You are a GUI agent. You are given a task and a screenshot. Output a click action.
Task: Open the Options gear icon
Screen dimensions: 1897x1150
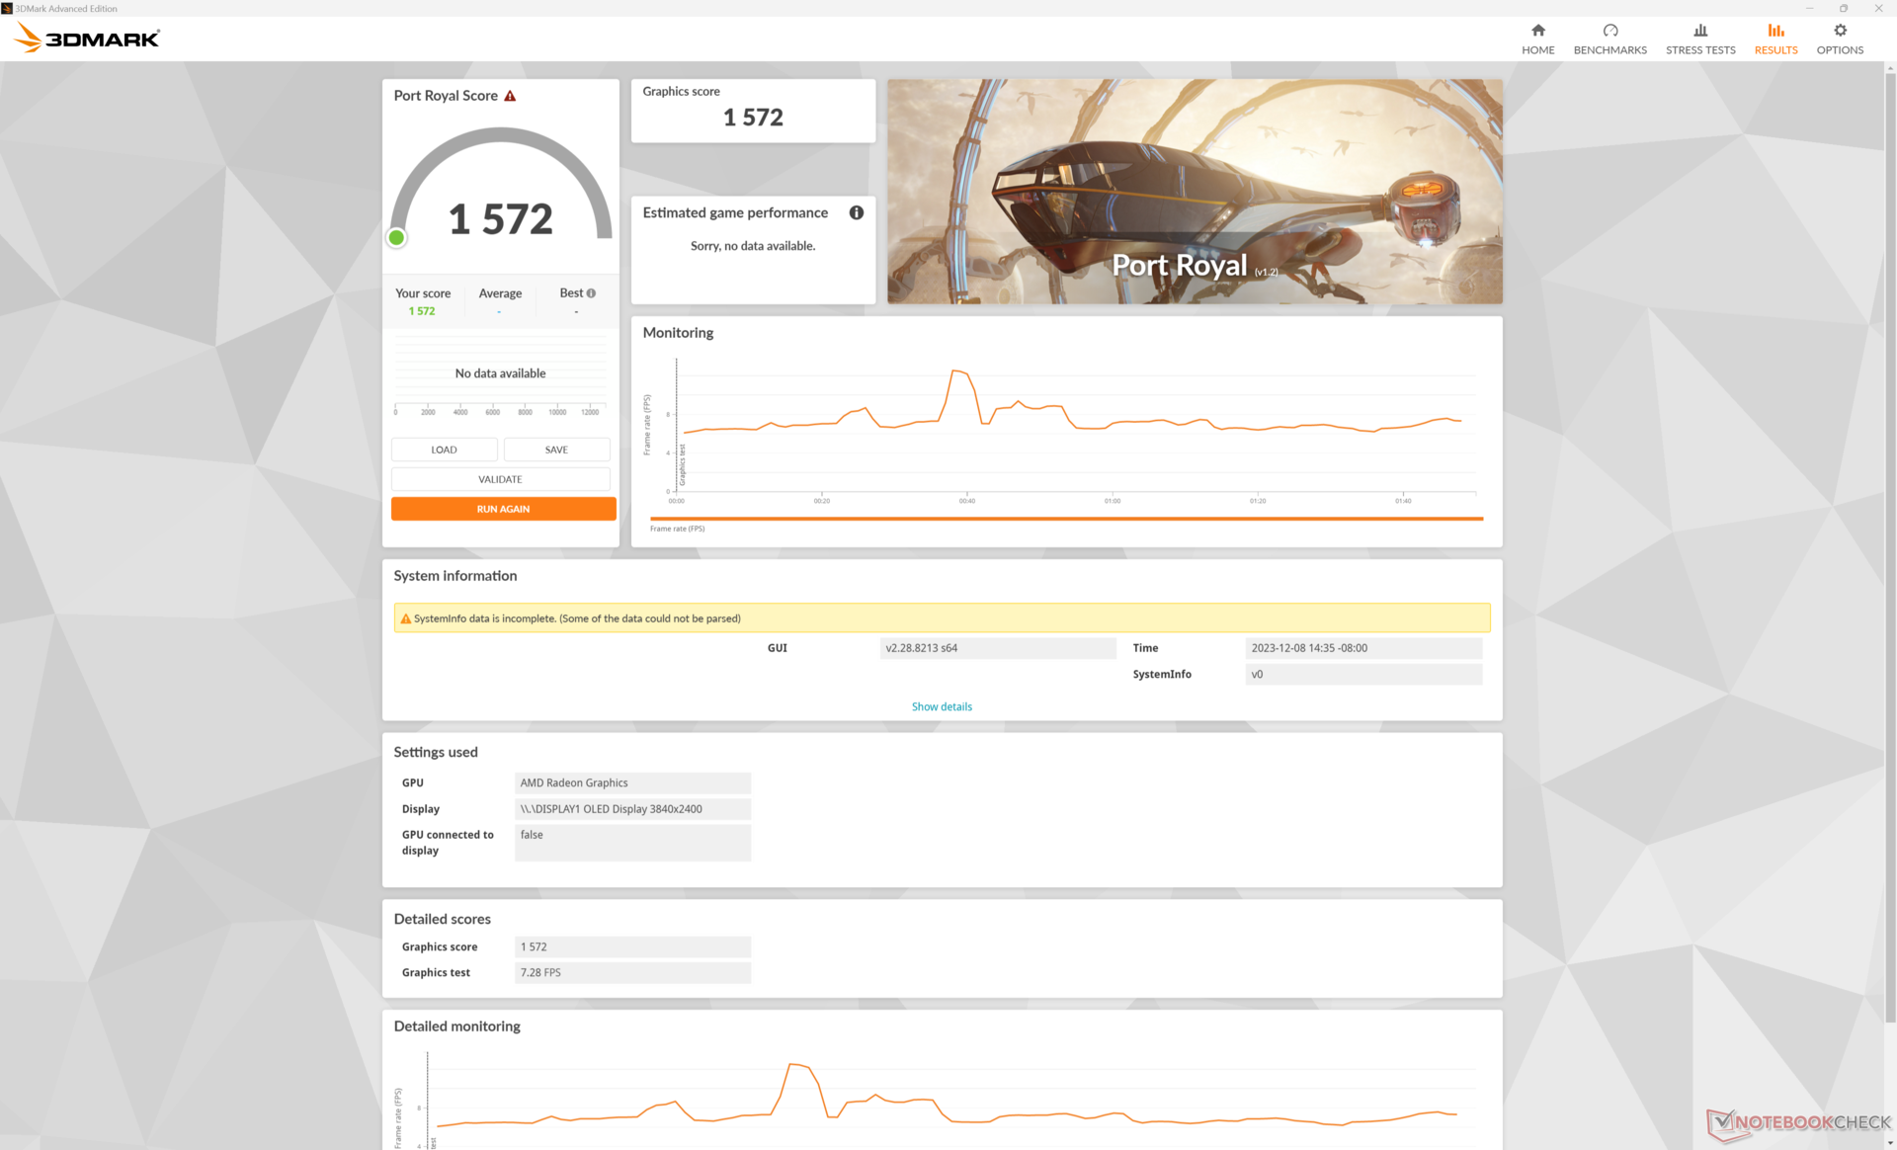pyautogui.click(x=1839, y=31)
